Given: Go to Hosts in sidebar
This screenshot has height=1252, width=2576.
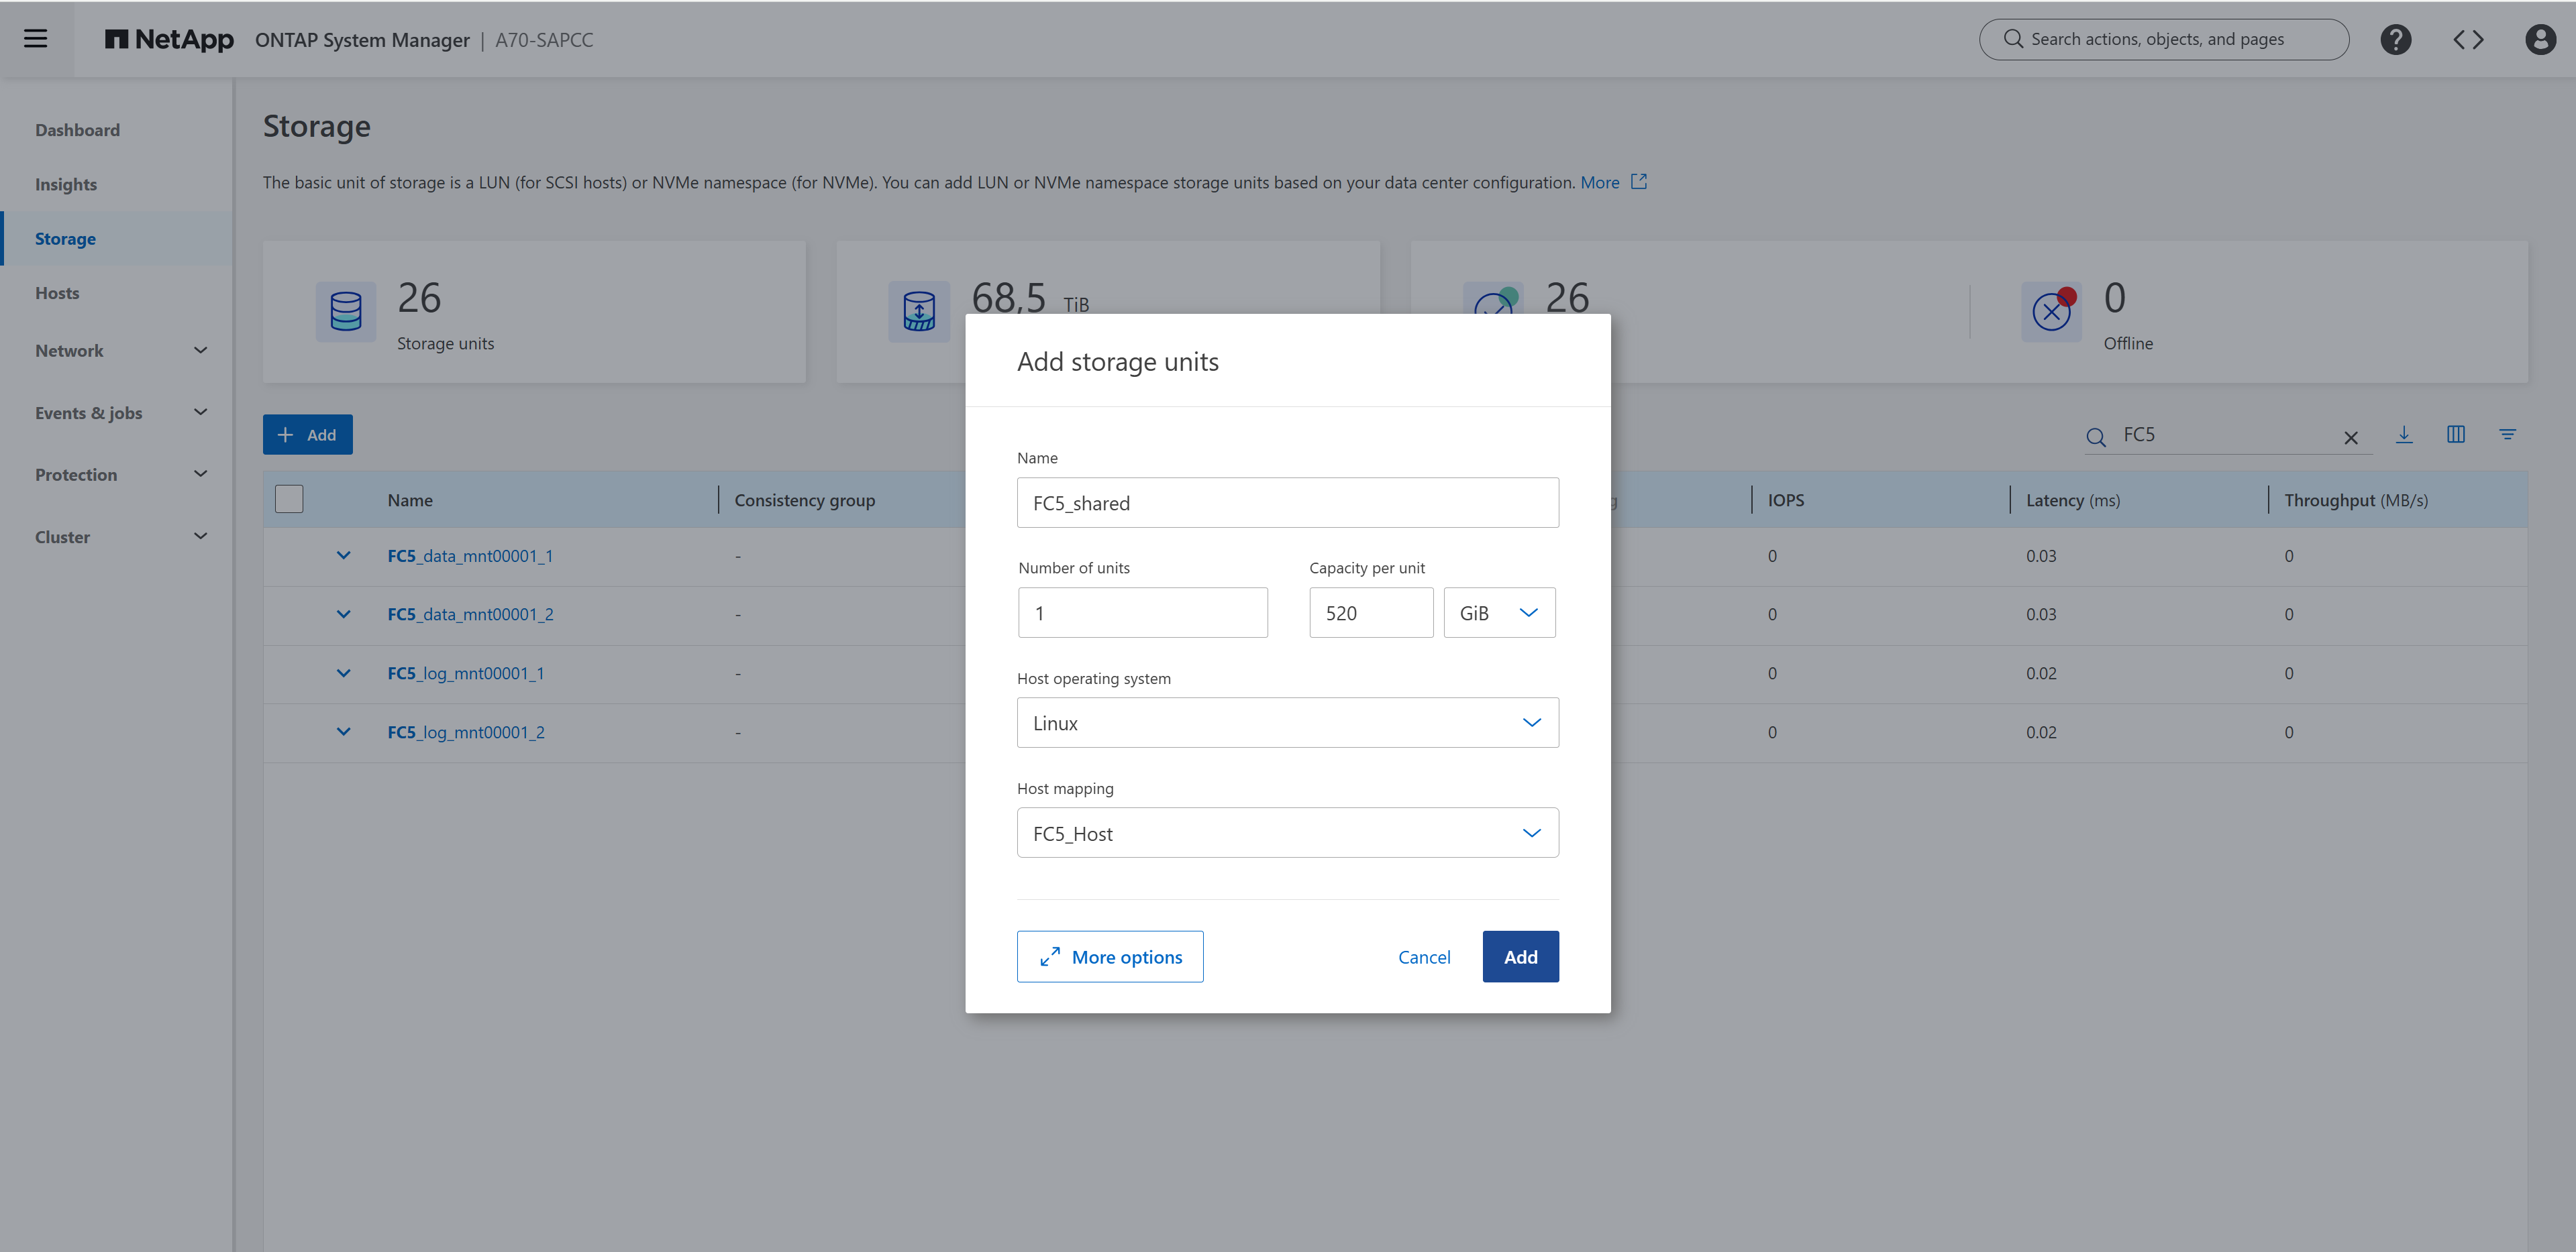Looking at the screenshot, I should (57, 293).
